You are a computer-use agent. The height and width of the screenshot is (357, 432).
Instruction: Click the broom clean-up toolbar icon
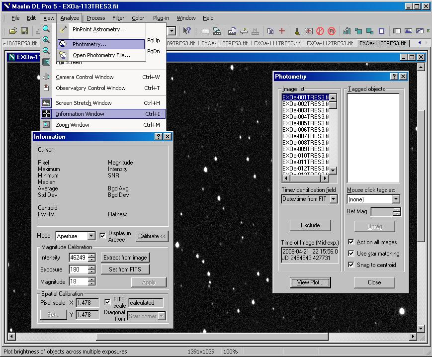click(297, 31)
